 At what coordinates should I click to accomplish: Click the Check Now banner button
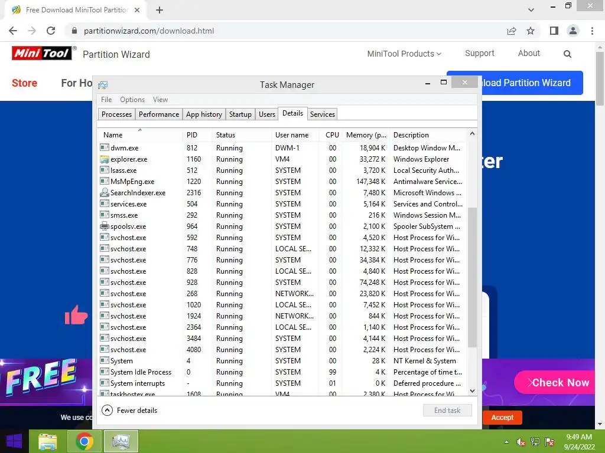555,382
